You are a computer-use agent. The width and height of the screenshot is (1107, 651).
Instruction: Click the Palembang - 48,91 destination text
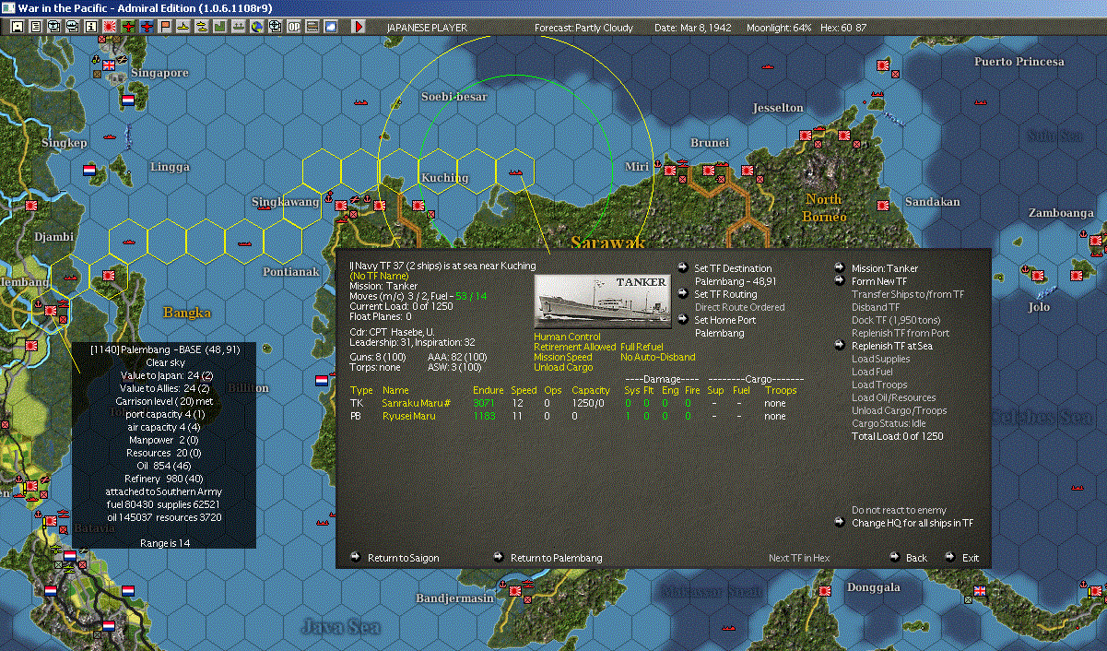pyautogui.click(x=735, y=281)
